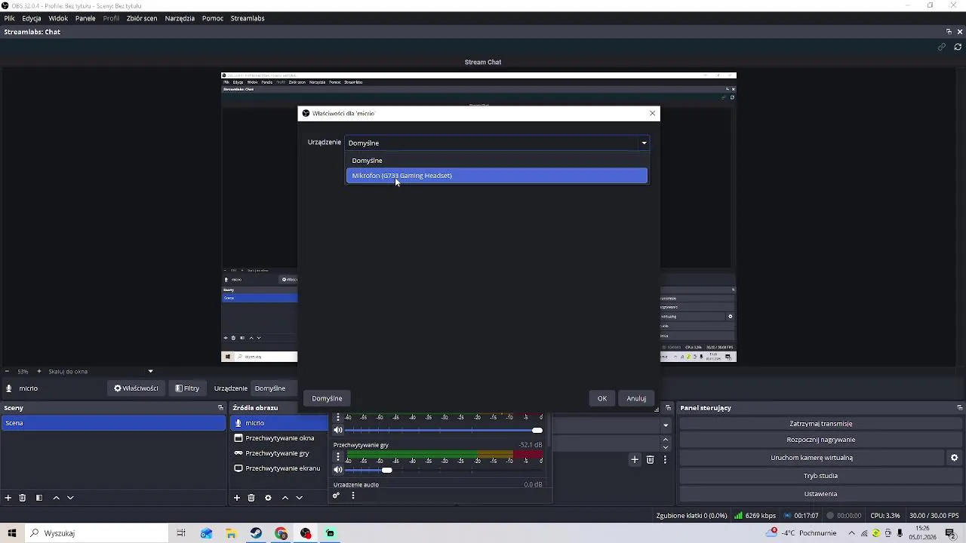Mute the top mixer channel speaker
The image size is (966, 543).
(x=338, y=430)
